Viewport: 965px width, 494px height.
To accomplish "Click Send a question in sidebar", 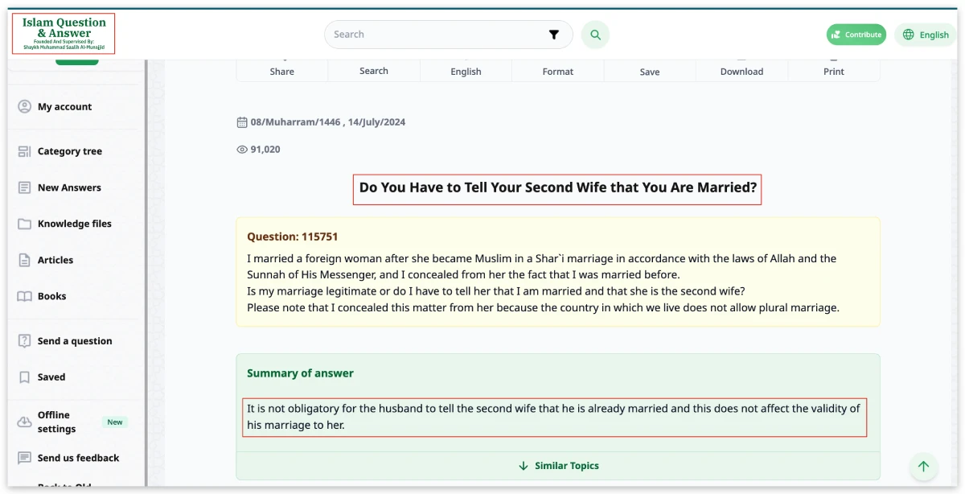I will 74,341.
